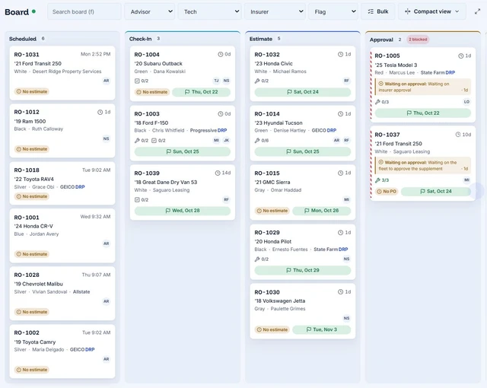
Task: Click Mon, Oct 26 date on RO-1015
Action: tap(321, 211)
